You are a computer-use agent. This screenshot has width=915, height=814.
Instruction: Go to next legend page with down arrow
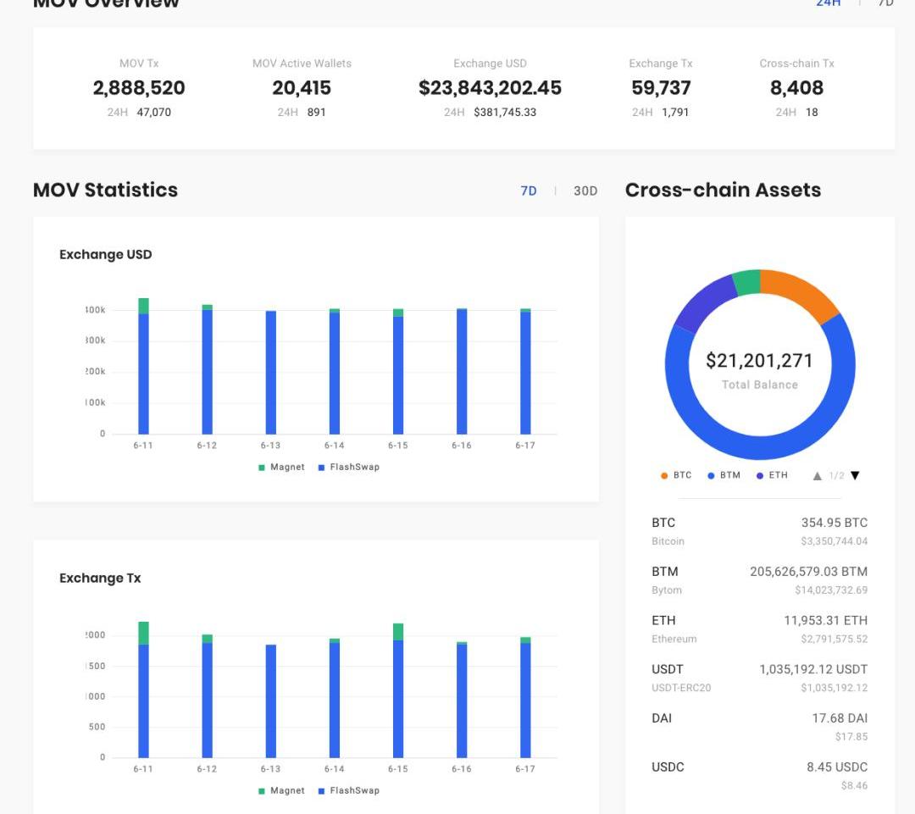(x=855, y=476)
